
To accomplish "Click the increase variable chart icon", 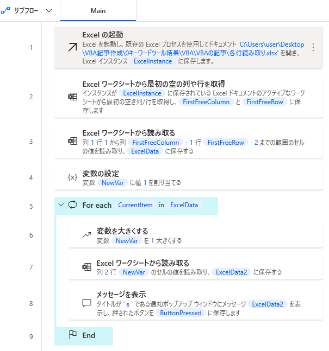I will coord(86,235).
